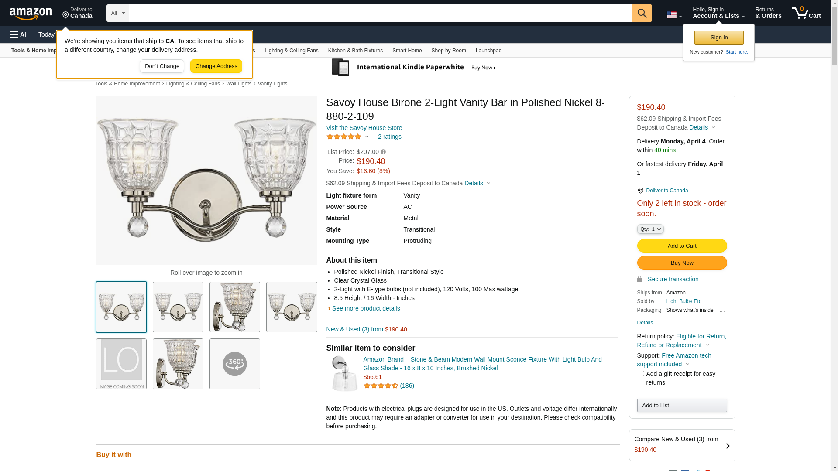Open the search category All dropdown

coord(118,13)
